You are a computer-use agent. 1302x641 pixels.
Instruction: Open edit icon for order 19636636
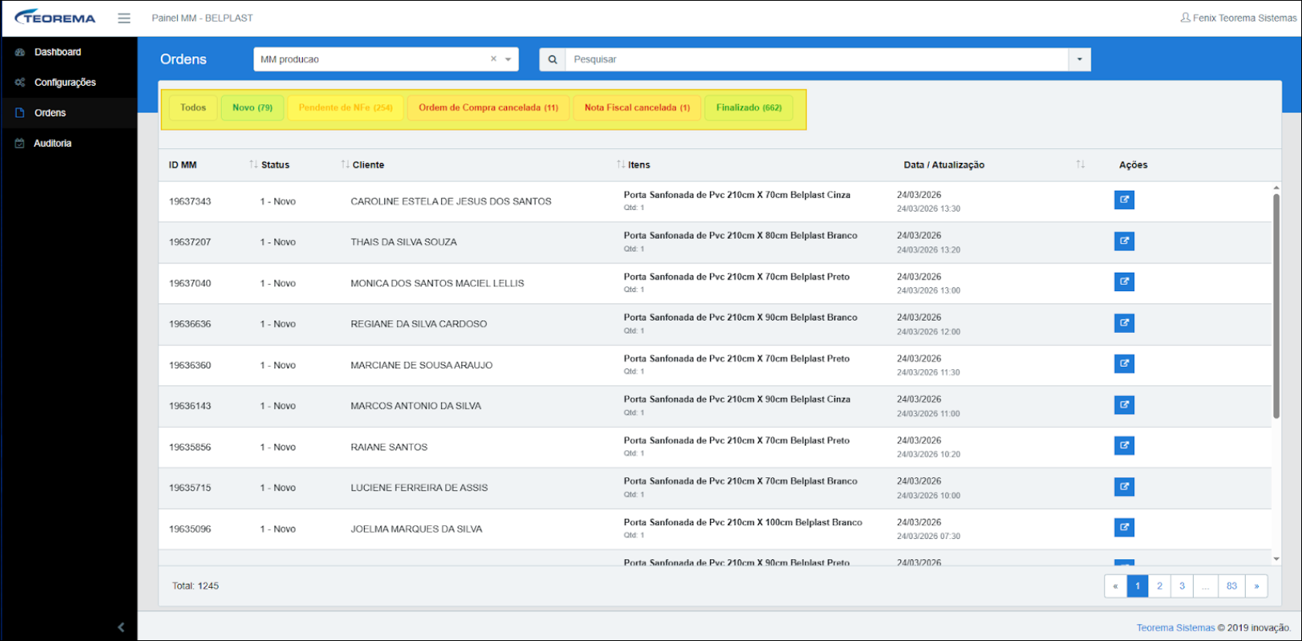1124,323
